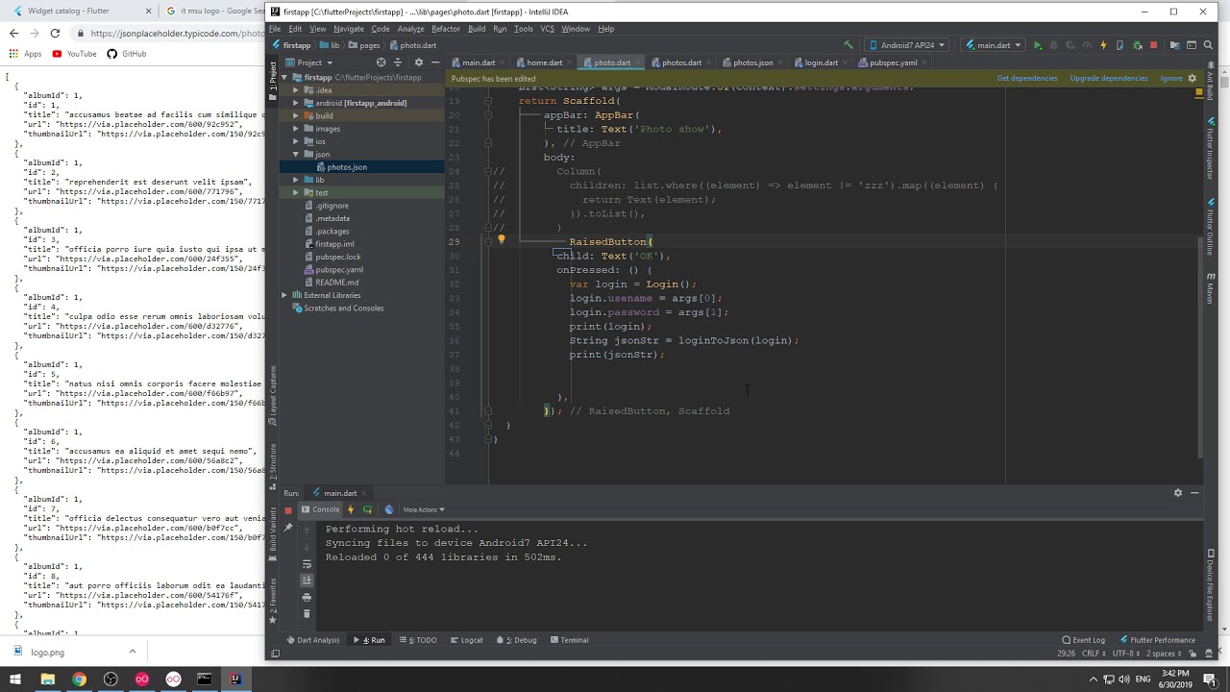1230x692 pixels.
Task: Click the Get dependencies link
Action: click(x=1027, y=78)
